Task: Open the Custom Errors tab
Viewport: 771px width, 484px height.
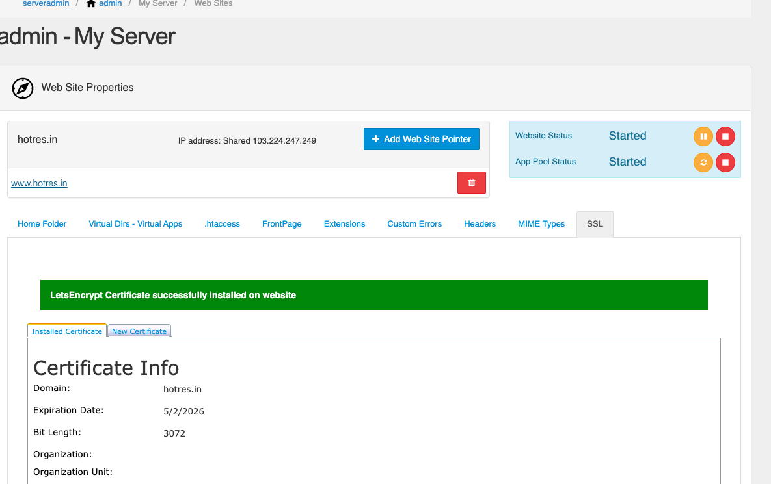Action: 414,224
